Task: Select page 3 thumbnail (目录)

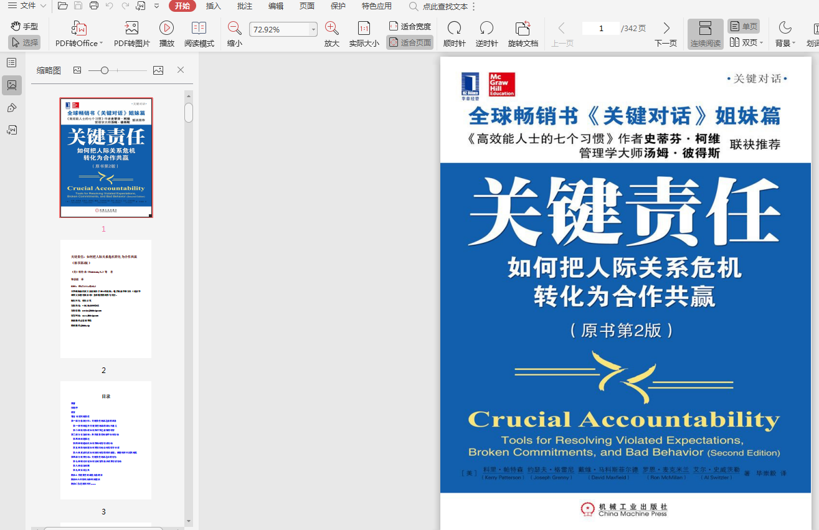Action: click(x=106, y=440)
